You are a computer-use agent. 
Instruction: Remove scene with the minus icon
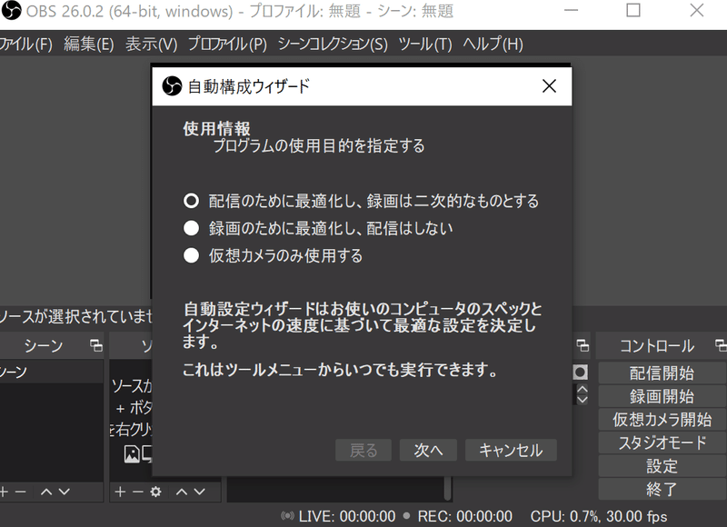[20, 492]
